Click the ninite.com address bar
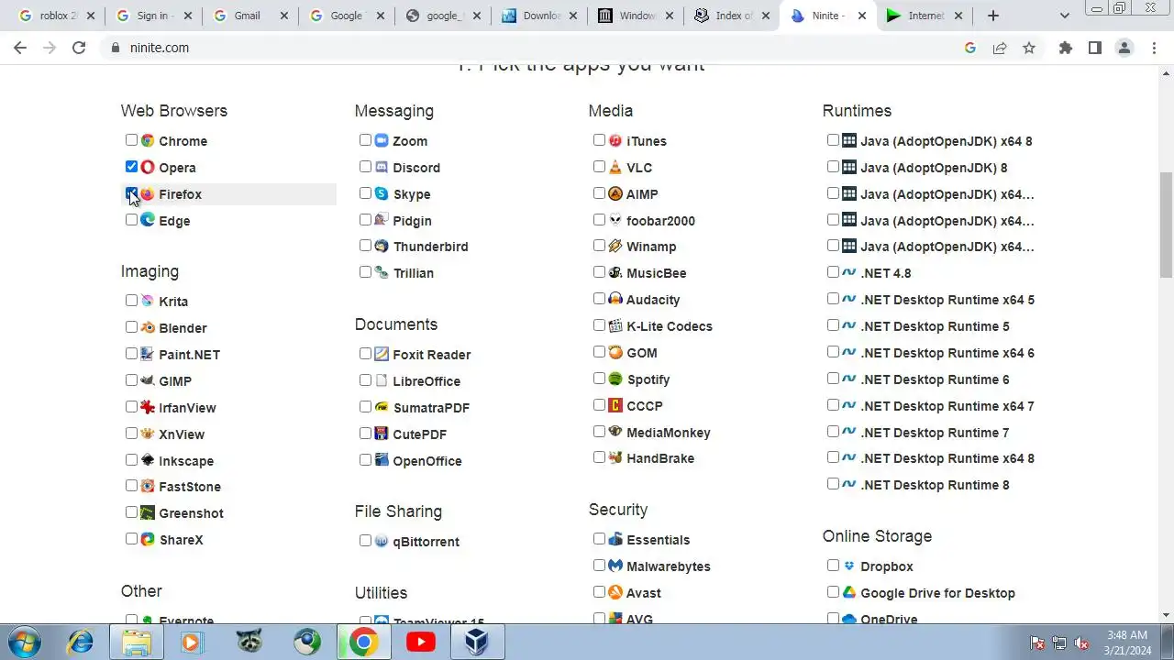This screenshot has height=660, width=1174. [x=532, y=48]
